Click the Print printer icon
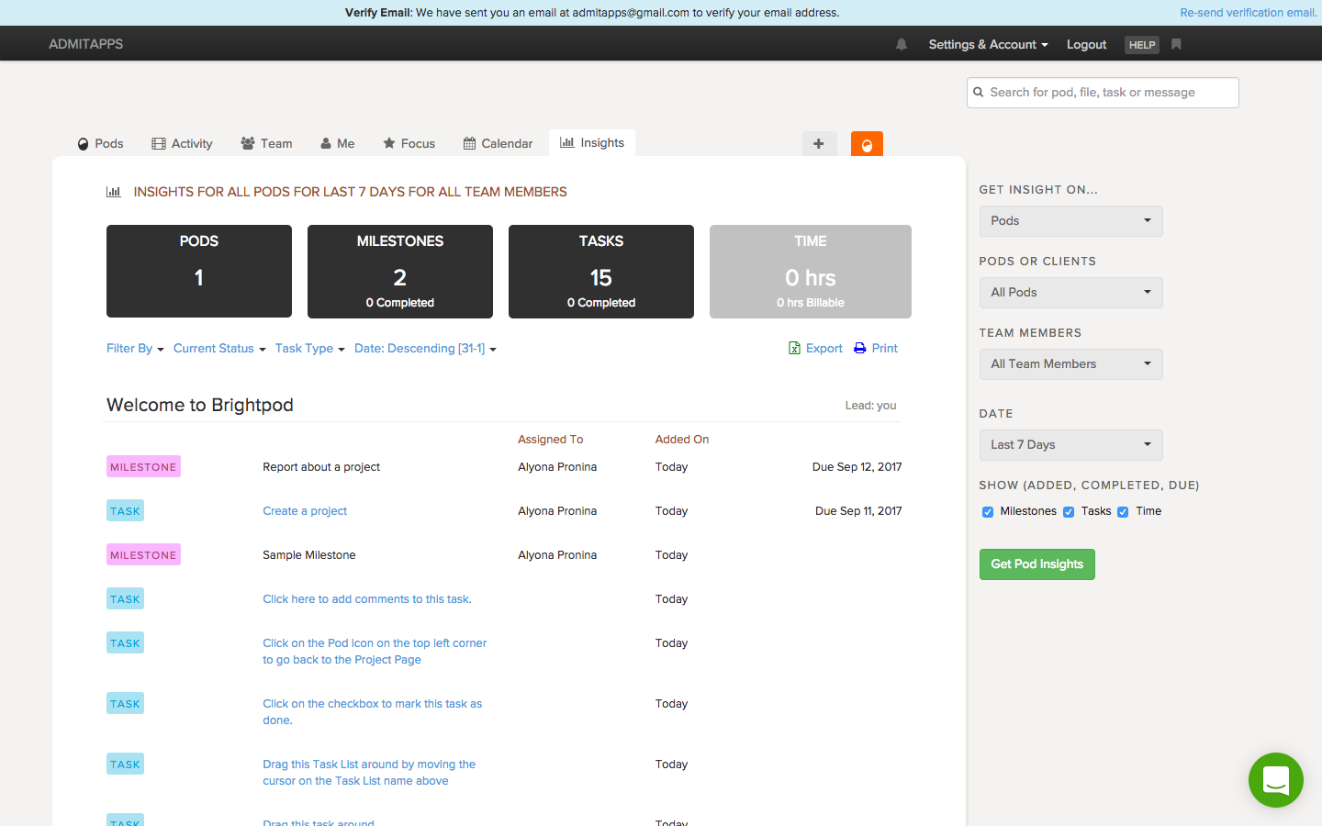This screenshot has width=1322, height=826. [x=860, y=348]
